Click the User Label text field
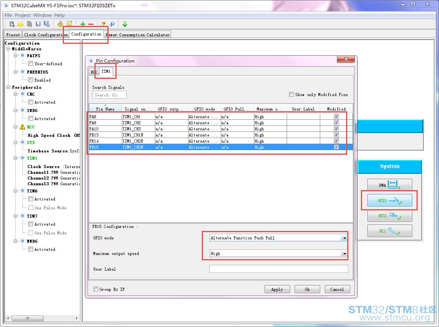This screenshot has width=439, height=327. coord(279,269)
